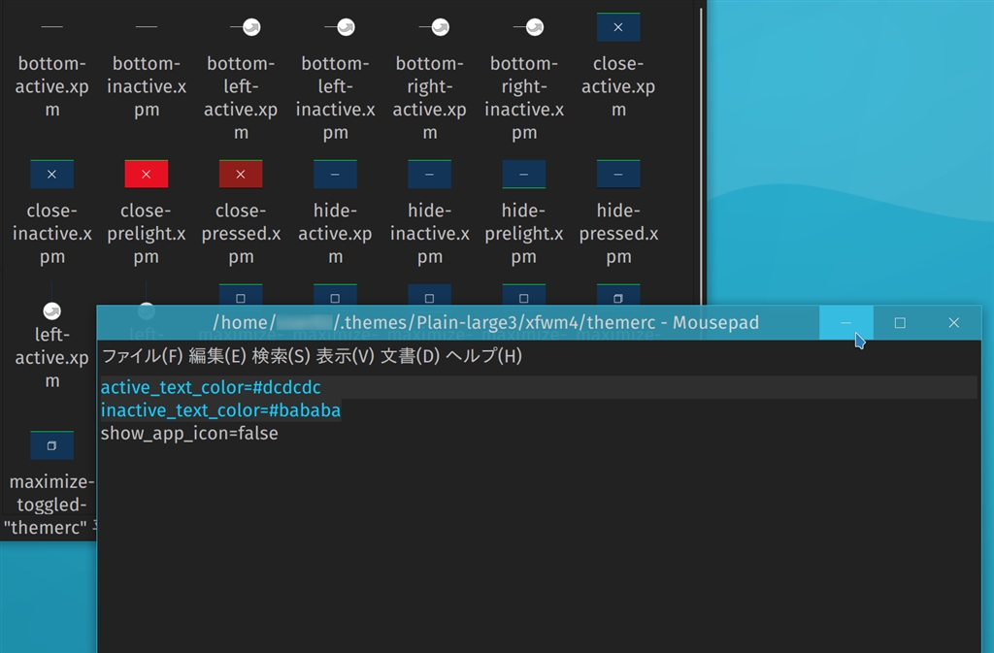Click the close-active.xpm file name
Viewport: 994px width, 653px height.
pyautogui.click(x=618, y=86)
